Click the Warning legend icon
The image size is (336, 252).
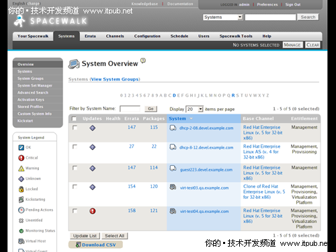point(21,168)
